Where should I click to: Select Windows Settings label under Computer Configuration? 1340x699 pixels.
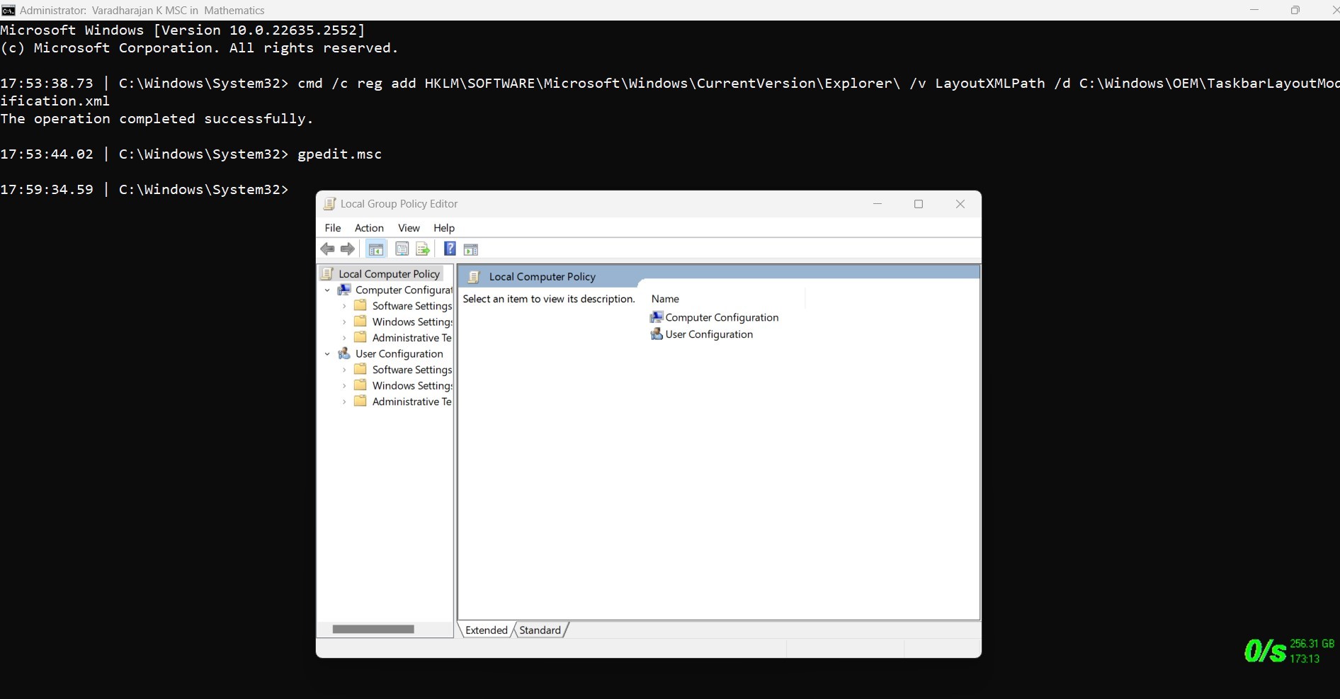click(x=412, y=322)
